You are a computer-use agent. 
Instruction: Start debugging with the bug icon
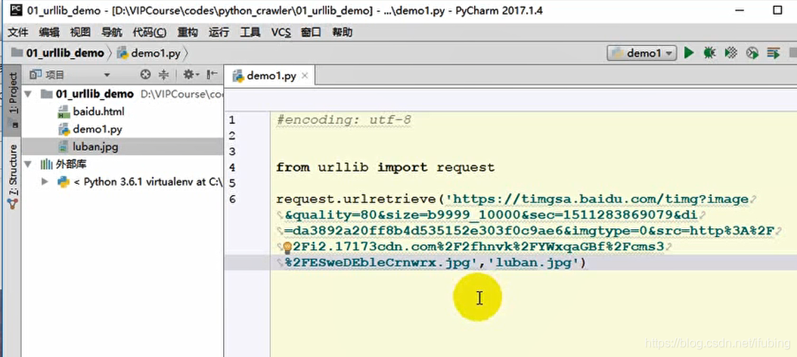(x=709, y=52)
